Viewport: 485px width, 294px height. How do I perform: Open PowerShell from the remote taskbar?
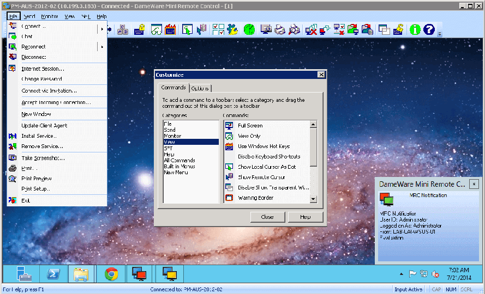coord(53,274)
